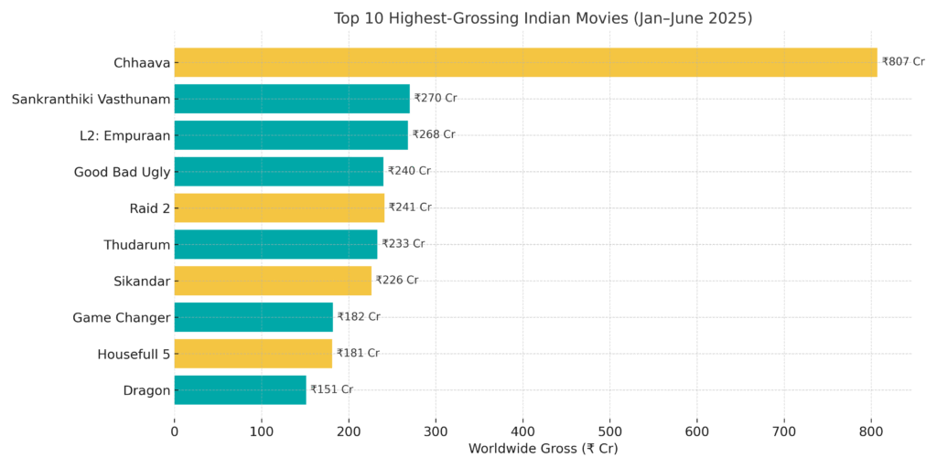This screenshot has height=468, width=937.
Task: Click the Housefull 5 axis label
Action: pyautogui.click(x=134, y=355)
